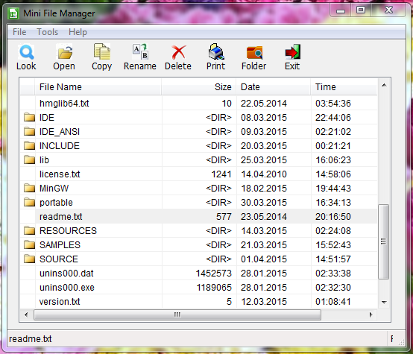This screenshot has width=413, height=354.
Task: Select the unins000.exe file name
Action: pos(67,288)
